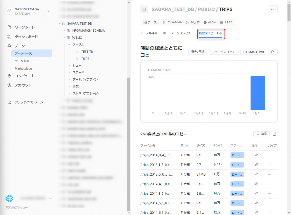The image size is (291, 215).
Task: Click the TEST_TB table icon
Action: (78, 52)
